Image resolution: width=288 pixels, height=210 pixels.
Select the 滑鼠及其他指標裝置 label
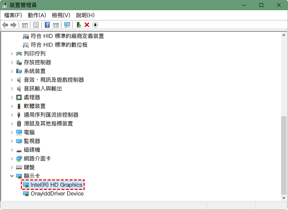[x=48, y=124]
